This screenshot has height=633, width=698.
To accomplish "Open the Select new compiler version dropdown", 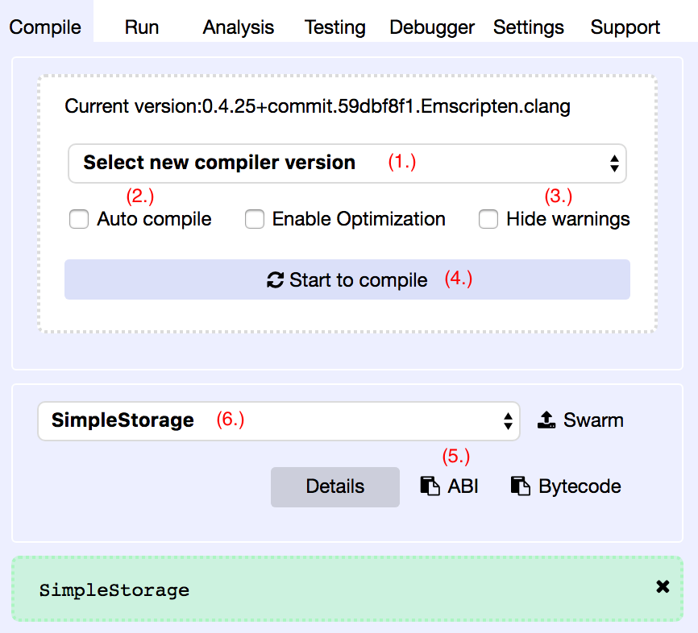I will point(347,163).
